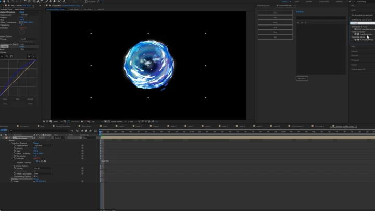Expand the Evolution Options group in timeline
This screenshot has width=375, height=211.
12,166
